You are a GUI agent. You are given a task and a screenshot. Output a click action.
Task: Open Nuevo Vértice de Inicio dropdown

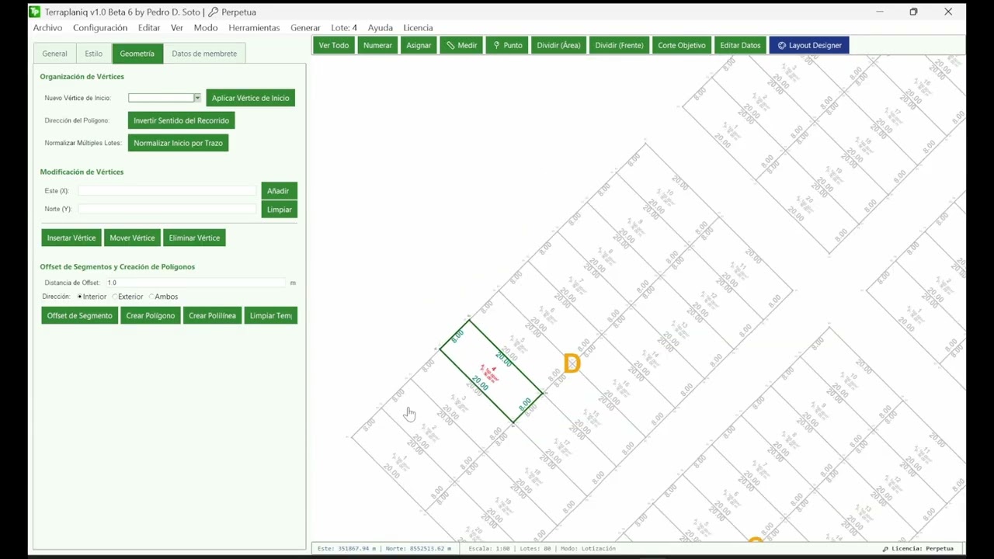tap(197, 98)
